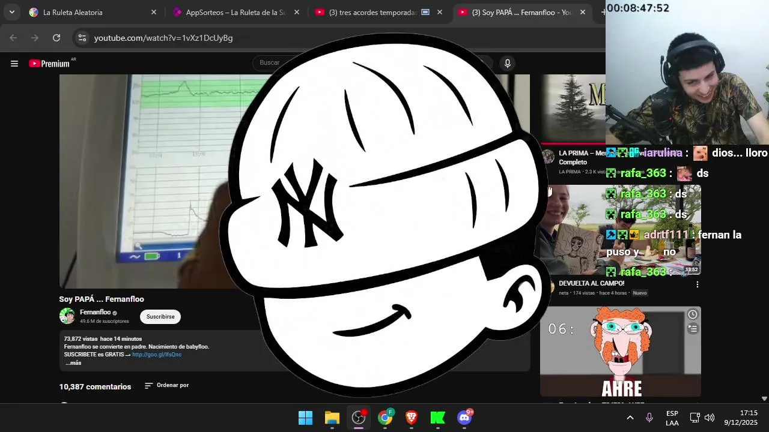Reload the page in the browser
The width and height of the screenshot is (769, 432).
[56, 38]
